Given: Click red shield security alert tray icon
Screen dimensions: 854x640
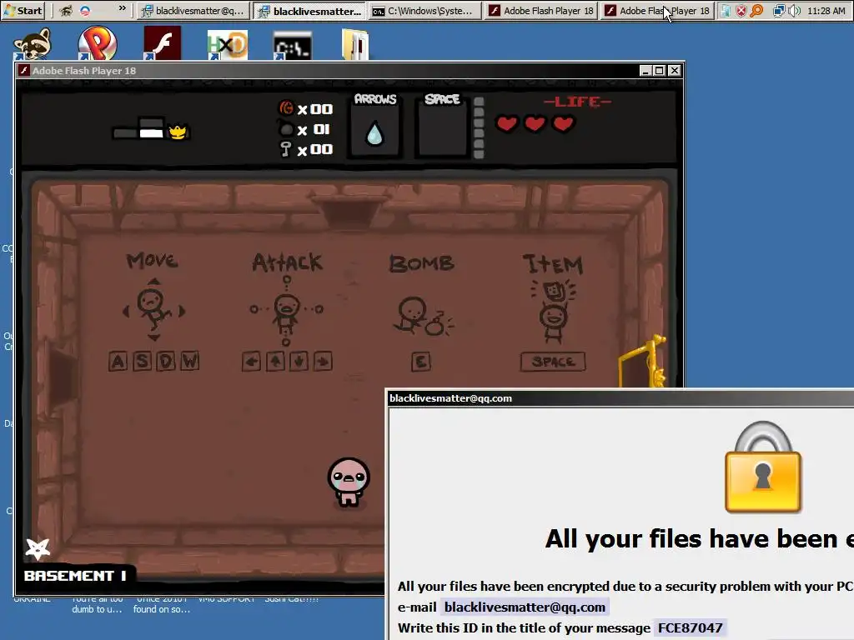Looking at the screenshot, I should click(x=741, y=10).
